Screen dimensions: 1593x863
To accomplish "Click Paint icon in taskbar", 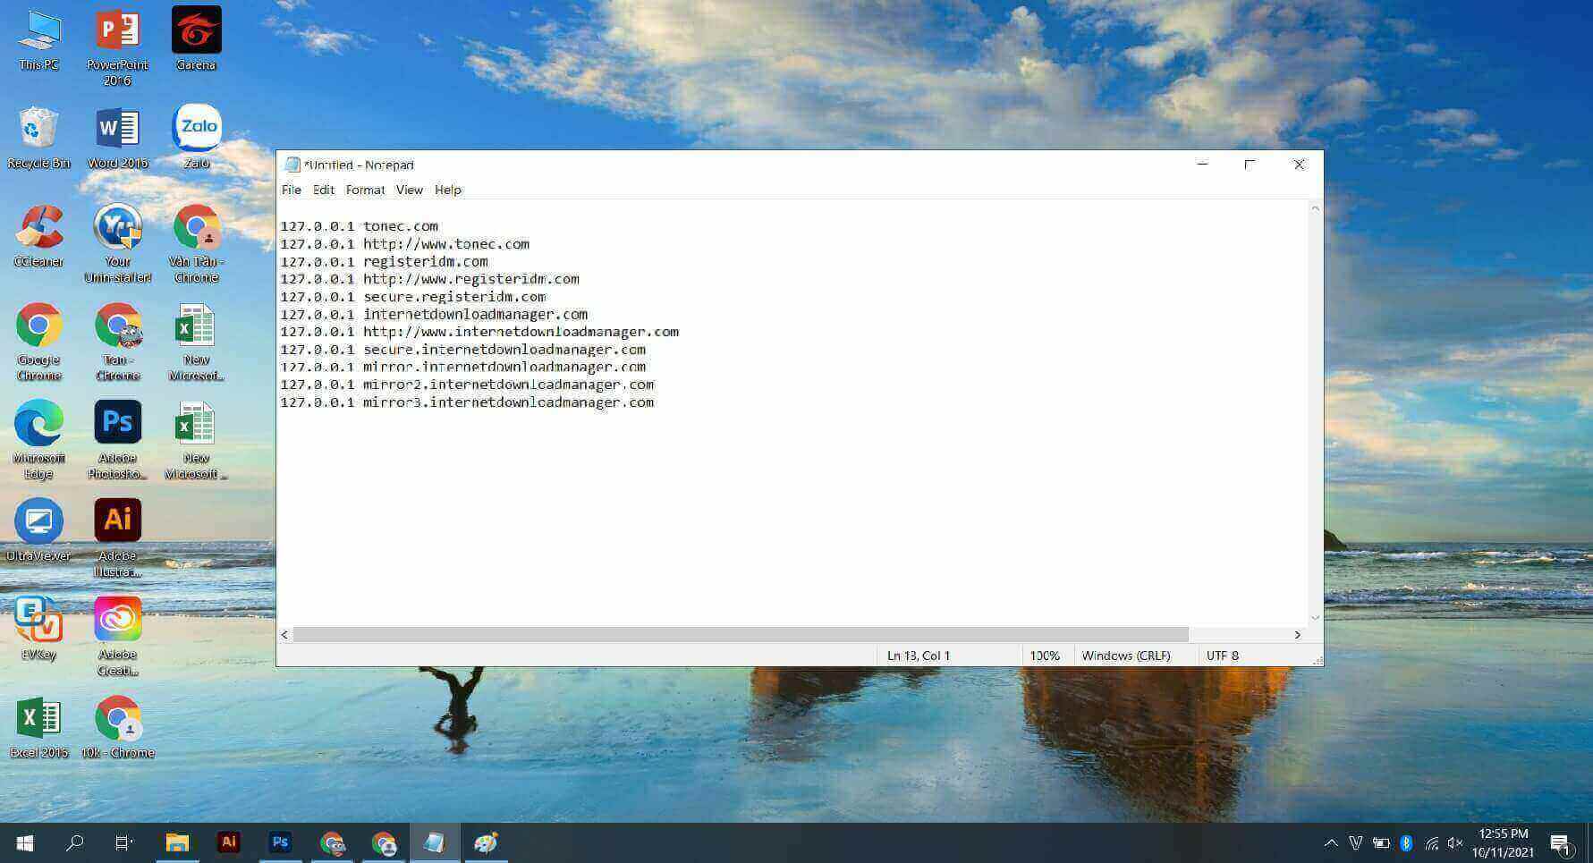I will point(486,842).
